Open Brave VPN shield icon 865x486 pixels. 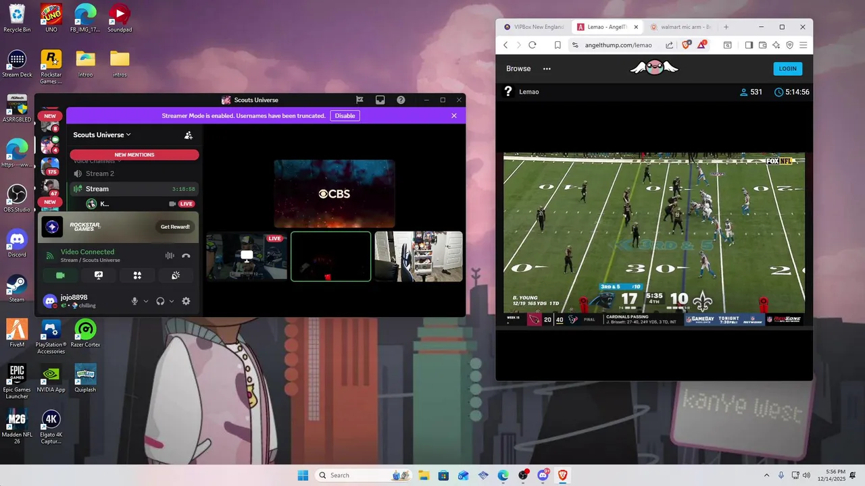(789, 45)
